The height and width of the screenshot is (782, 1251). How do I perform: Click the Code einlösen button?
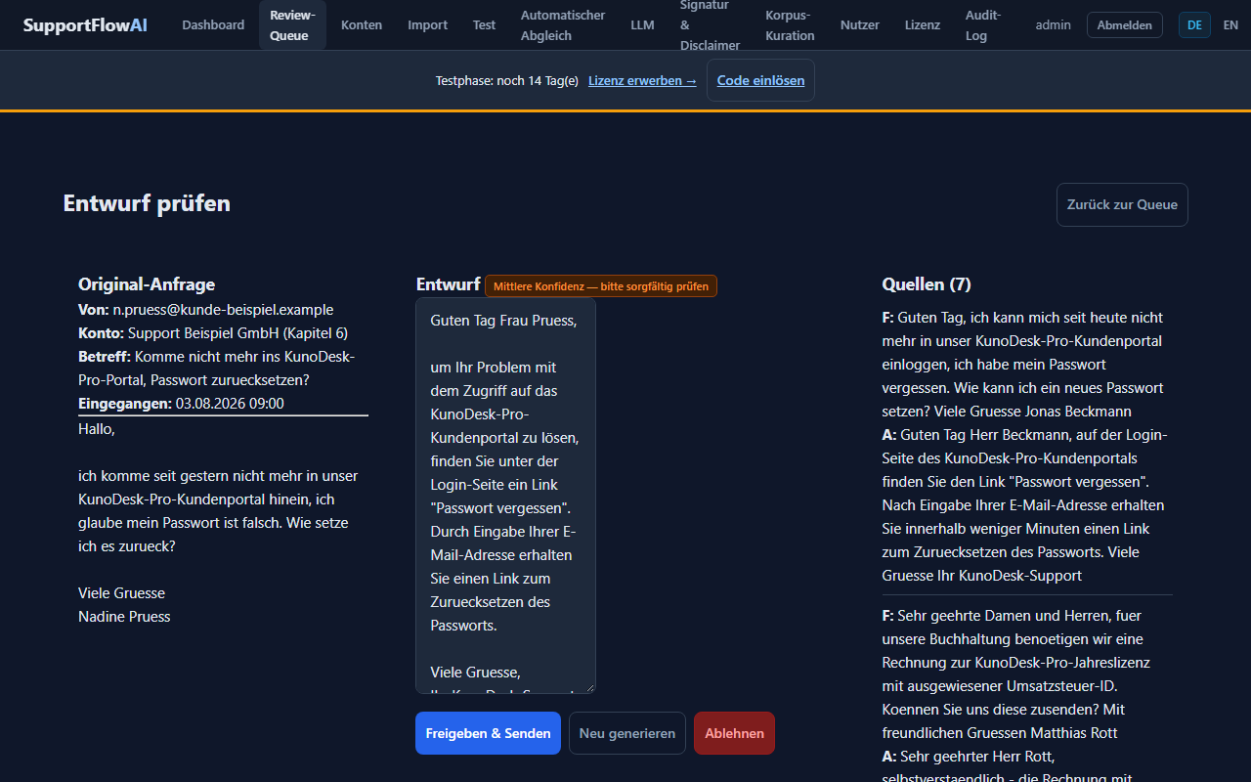click(760, 80)
